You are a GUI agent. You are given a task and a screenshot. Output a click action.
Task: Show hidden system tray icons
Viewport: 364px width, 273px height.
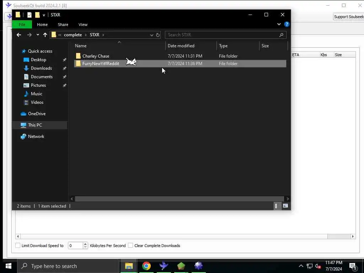(x=301, y=266)
